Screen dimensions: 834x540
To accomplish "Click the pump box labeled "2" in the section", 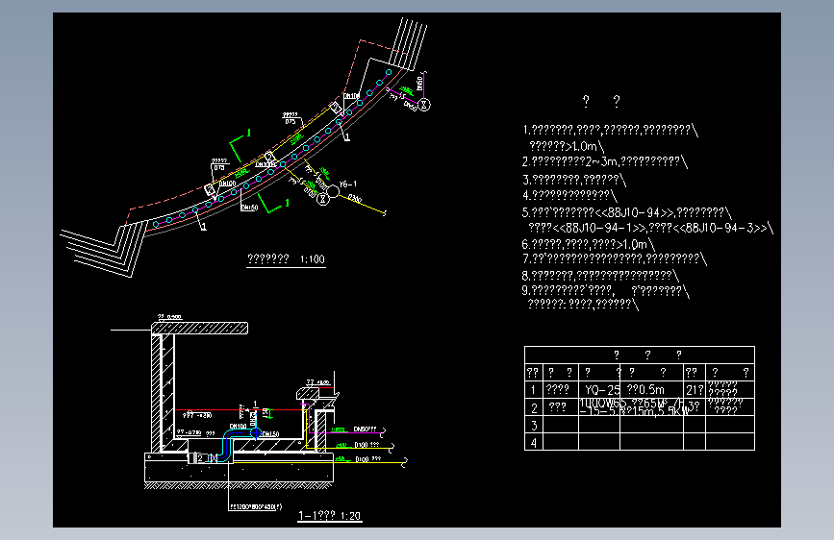I will pos(199,457).
